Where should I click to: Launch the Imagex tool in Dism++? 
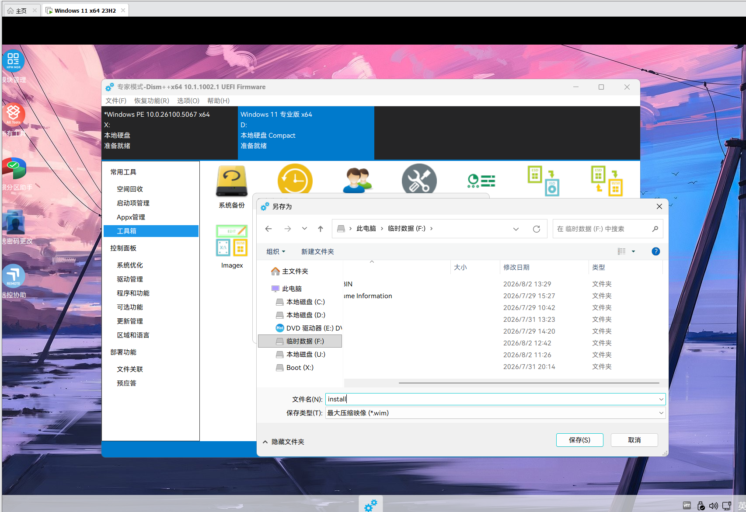point(232,246)
